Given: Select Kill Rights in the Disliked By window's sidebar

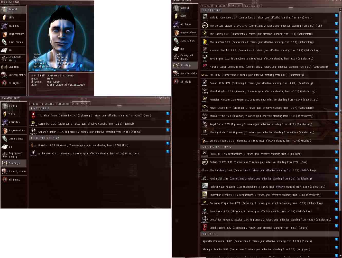Looking at the screenshot, I should (x=14, y=180).
